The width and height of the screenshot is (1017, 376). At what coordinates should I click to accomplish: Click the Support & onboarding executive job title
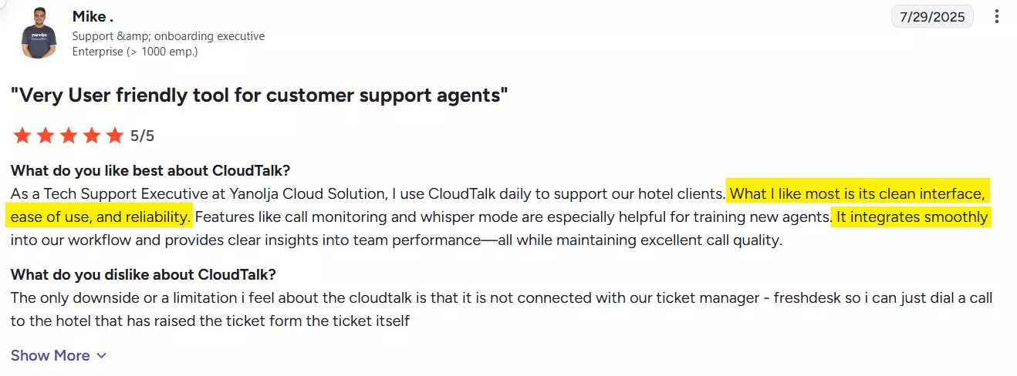coord(168,36)
